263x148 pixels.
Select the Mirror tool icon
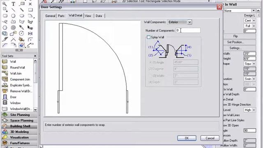tap(30, 33)
